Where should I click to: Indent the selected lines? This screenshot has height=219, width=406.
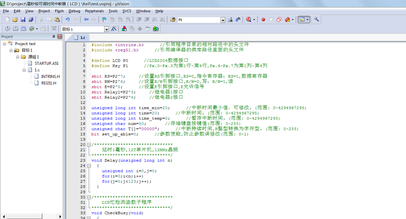139,19
